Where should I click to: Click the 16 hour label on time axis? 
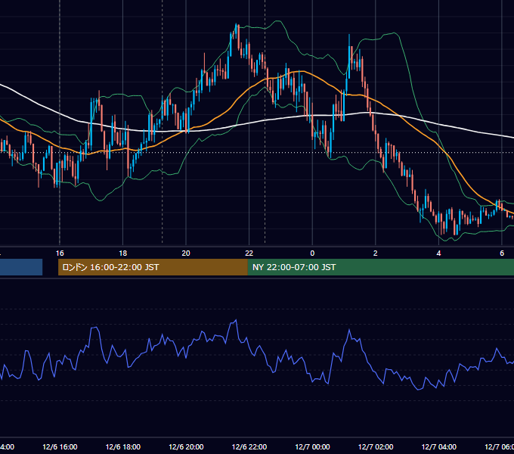[x=60, y=253]
